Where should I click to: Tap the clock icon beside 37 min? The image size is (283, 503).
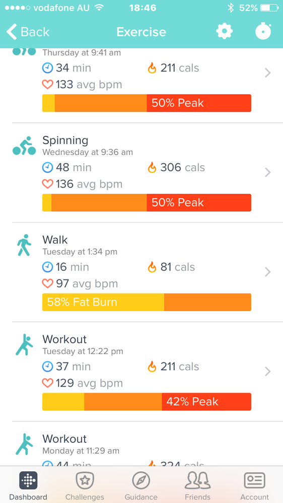tap(47, 367)
